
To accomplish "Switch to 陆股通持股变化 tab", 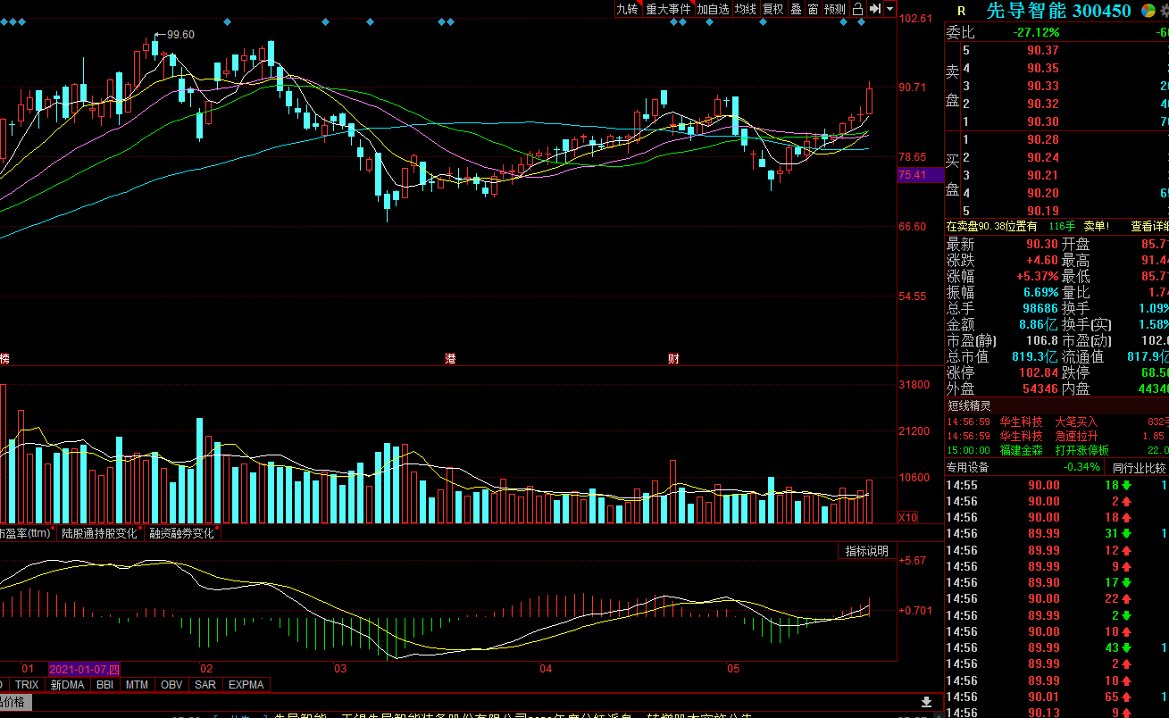I will pyautogui.click(x=99, y=533).
